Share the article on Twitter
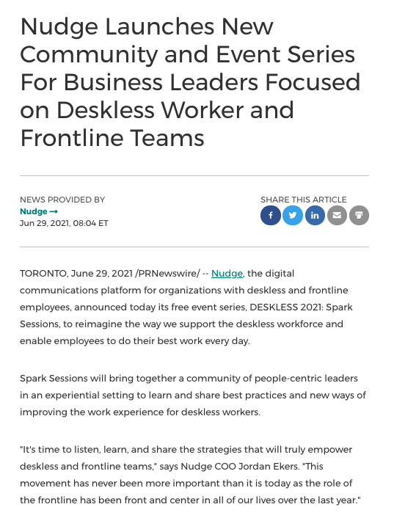The image size is (394, 518). (x=293, y=216)
